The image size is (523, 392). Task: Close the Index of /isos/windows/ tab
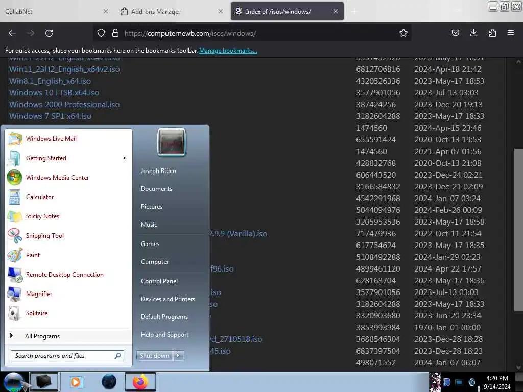pyautogui.click(x=336, y=11)
